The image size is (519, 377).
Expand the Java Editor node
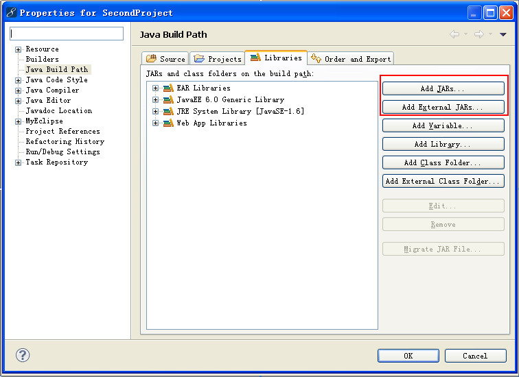[x=19, y=101]
